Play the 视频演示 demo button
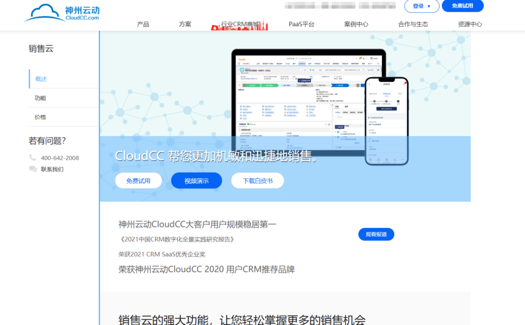 tap(196, 181)
